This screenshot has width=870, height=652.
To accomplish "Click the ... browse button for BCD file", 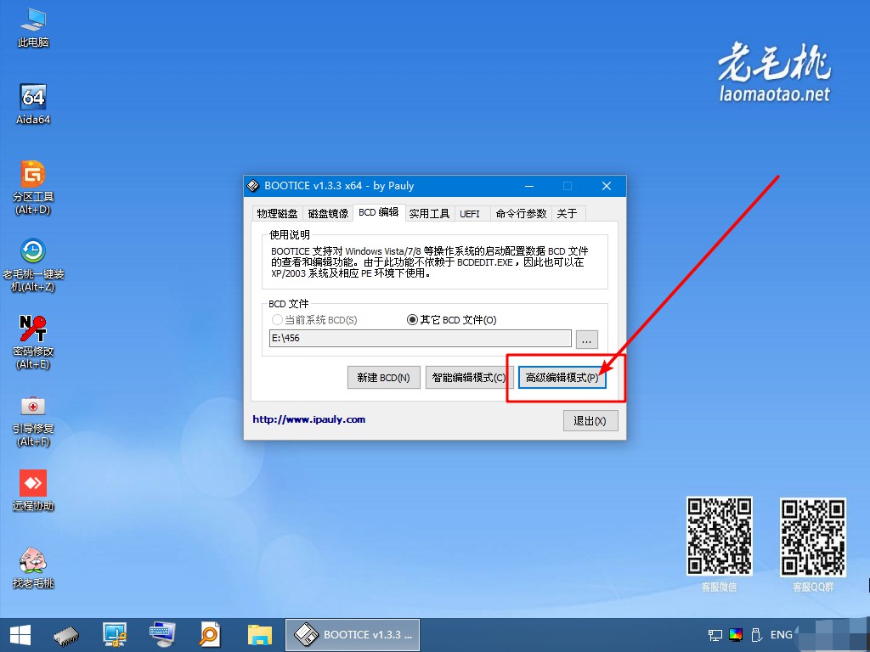I will 587,339.
